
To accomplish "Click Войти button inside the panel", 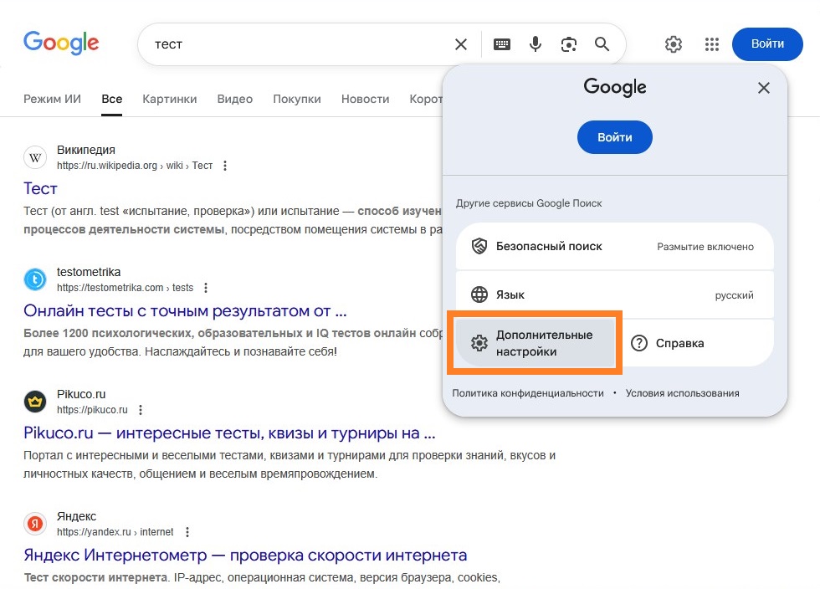I will pos(614,137).
